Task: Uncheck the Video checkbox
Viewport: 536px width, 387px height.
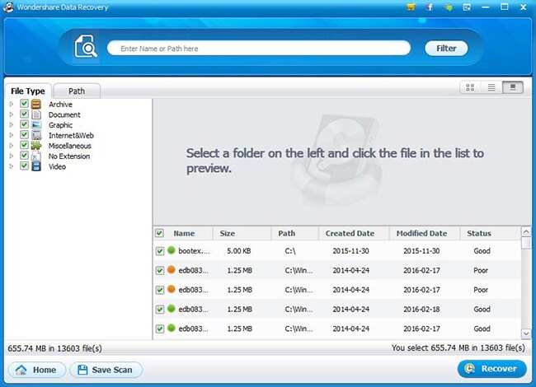Action: tap(24, 166)
